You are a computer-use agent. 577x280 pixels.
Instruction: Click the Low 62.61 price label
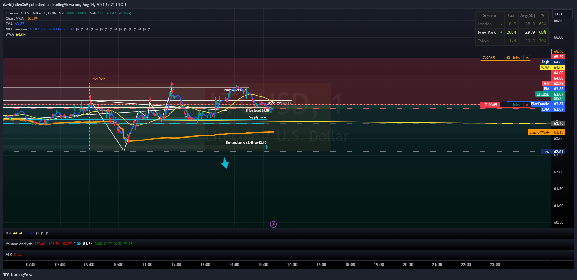coord(553,152)
